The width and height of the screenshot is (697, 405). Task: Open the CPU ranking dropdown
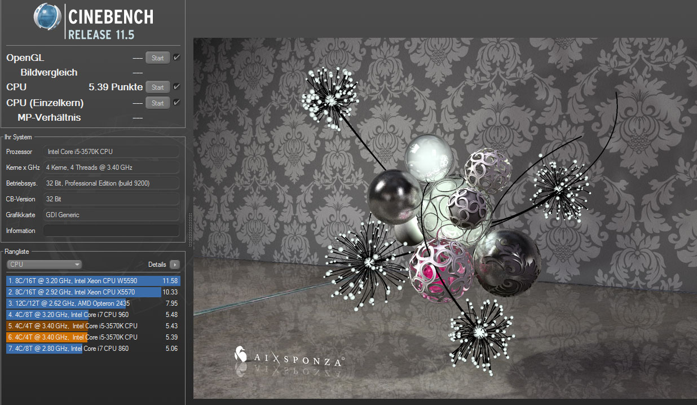tap(45, 265)
